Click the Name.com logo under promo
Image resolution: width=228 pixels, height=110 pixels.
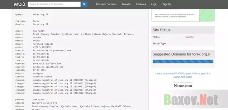pyautogui.click(x=183, y=86)
